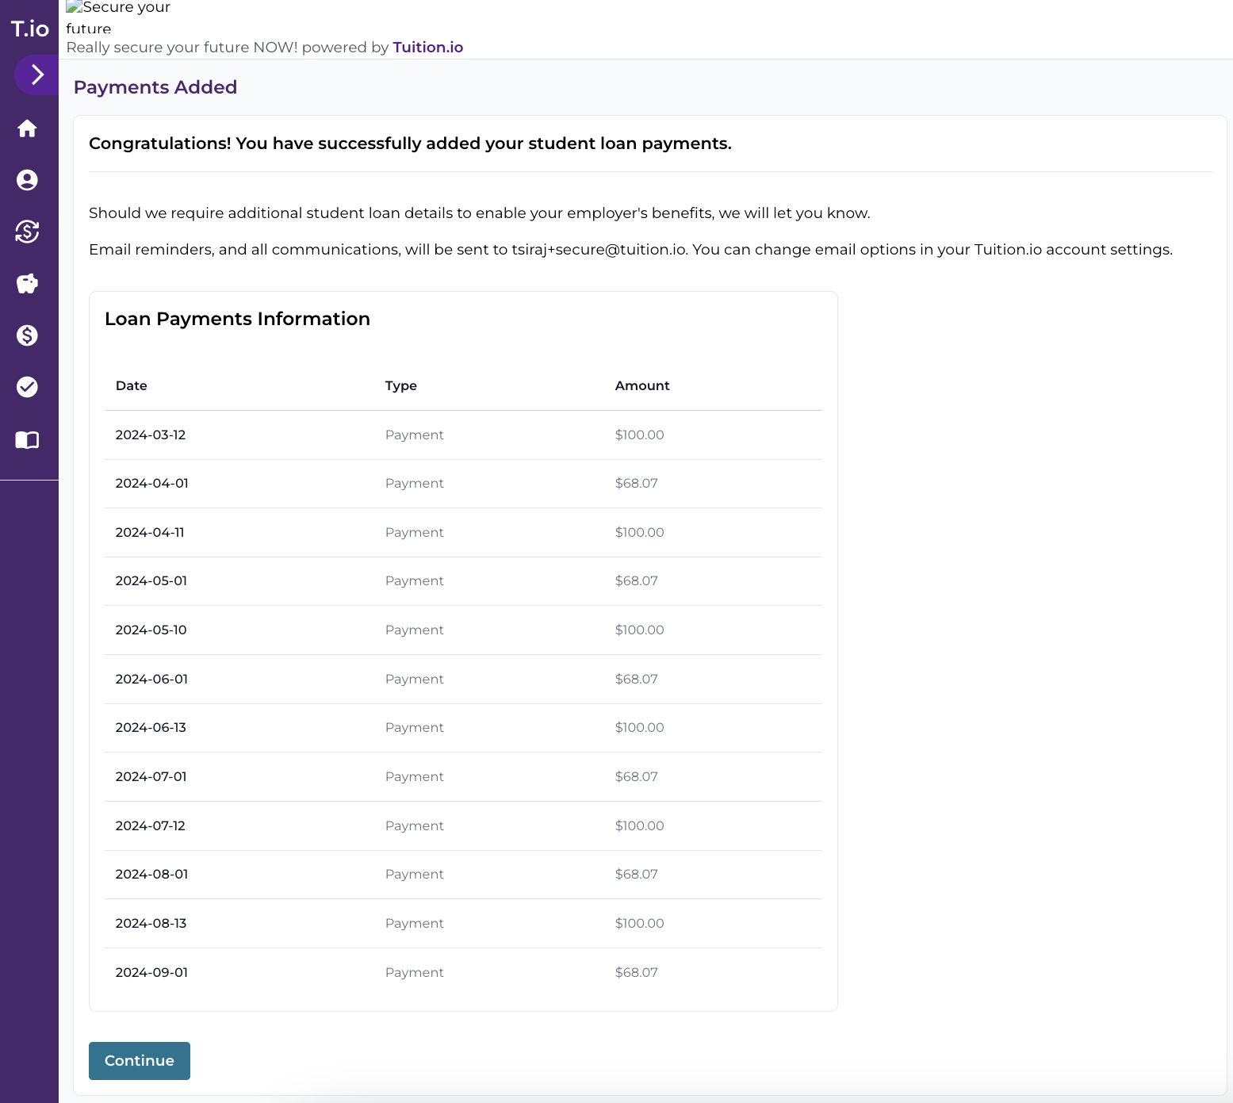This screenshot has width=1233, height=1103.
Task: Switch to the Type column header
Action: 401,385
